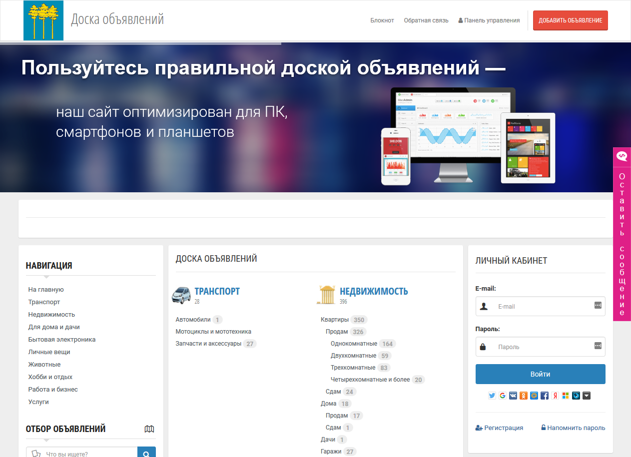Click the Twitter login icon
631x457 pixels.
[x=492, y=396]
